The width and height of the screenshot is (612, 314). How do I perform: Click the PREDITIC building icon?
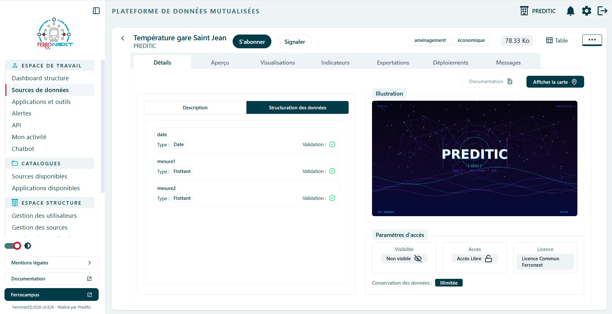click(x=524, y=11)
